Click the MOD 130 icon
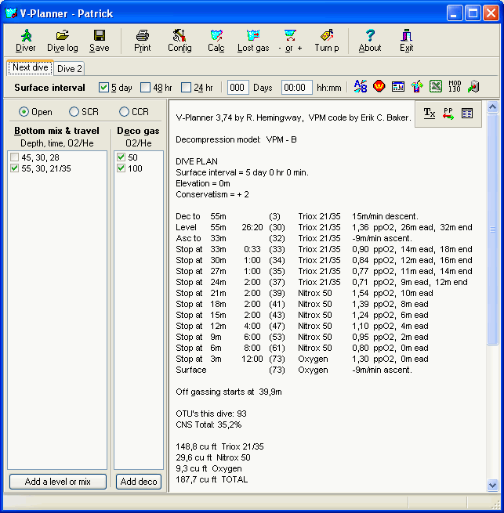 pos(455,87)
